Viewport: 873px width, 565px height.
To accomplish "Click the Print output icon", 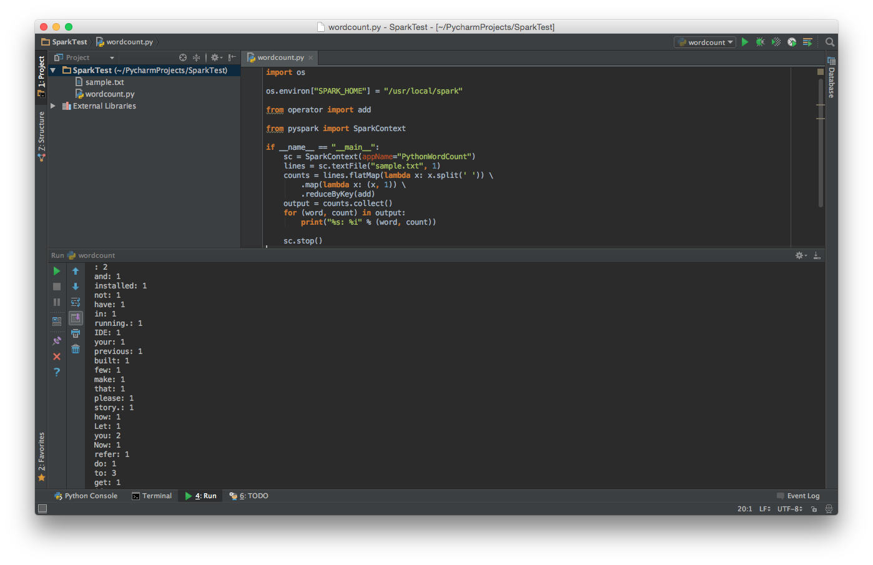I will pos(76,333).
